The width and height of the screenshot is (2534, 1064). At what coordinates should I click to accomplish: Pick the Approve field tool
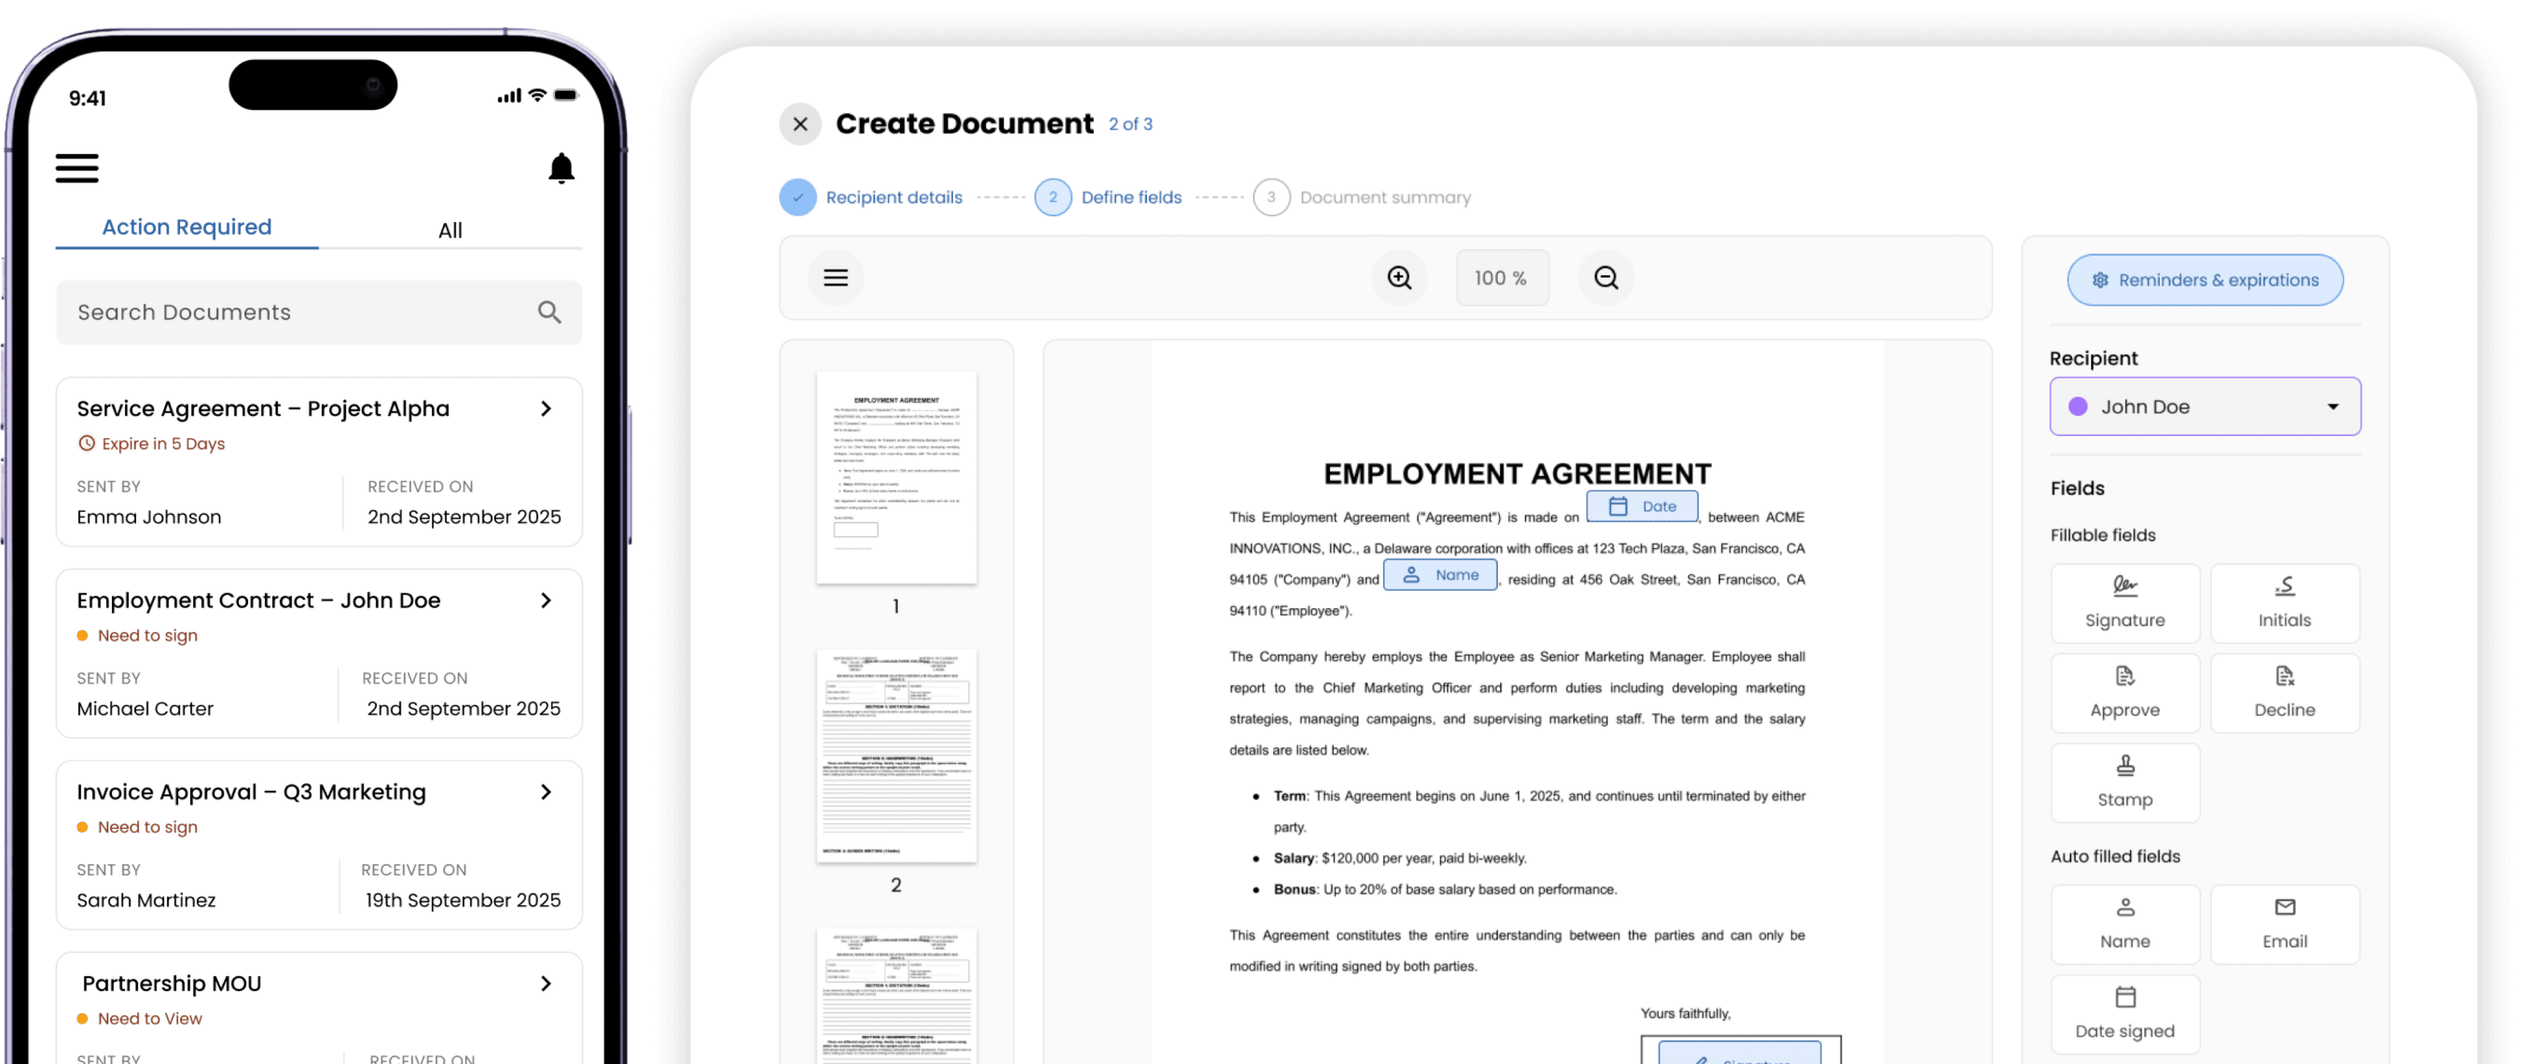coord(2124,692)
